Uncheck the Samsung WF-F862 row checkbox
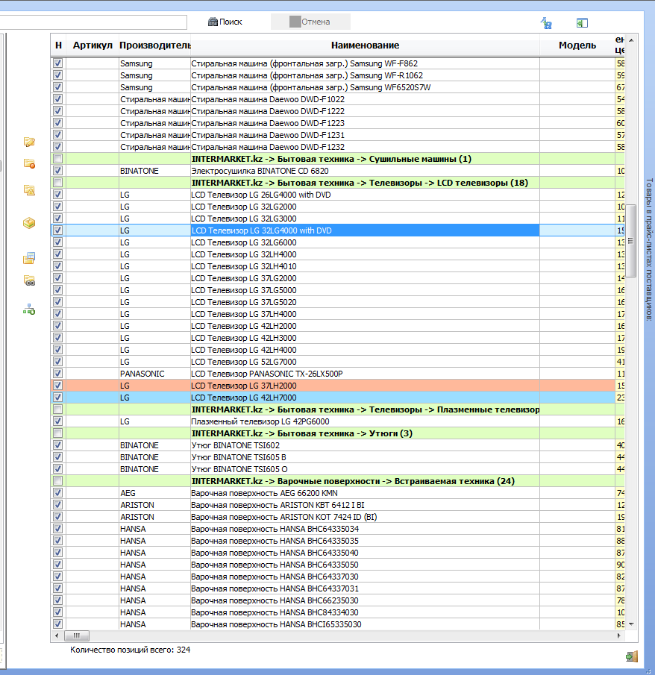This screenshot has height=675, width=655. click(x=57, y=63)
